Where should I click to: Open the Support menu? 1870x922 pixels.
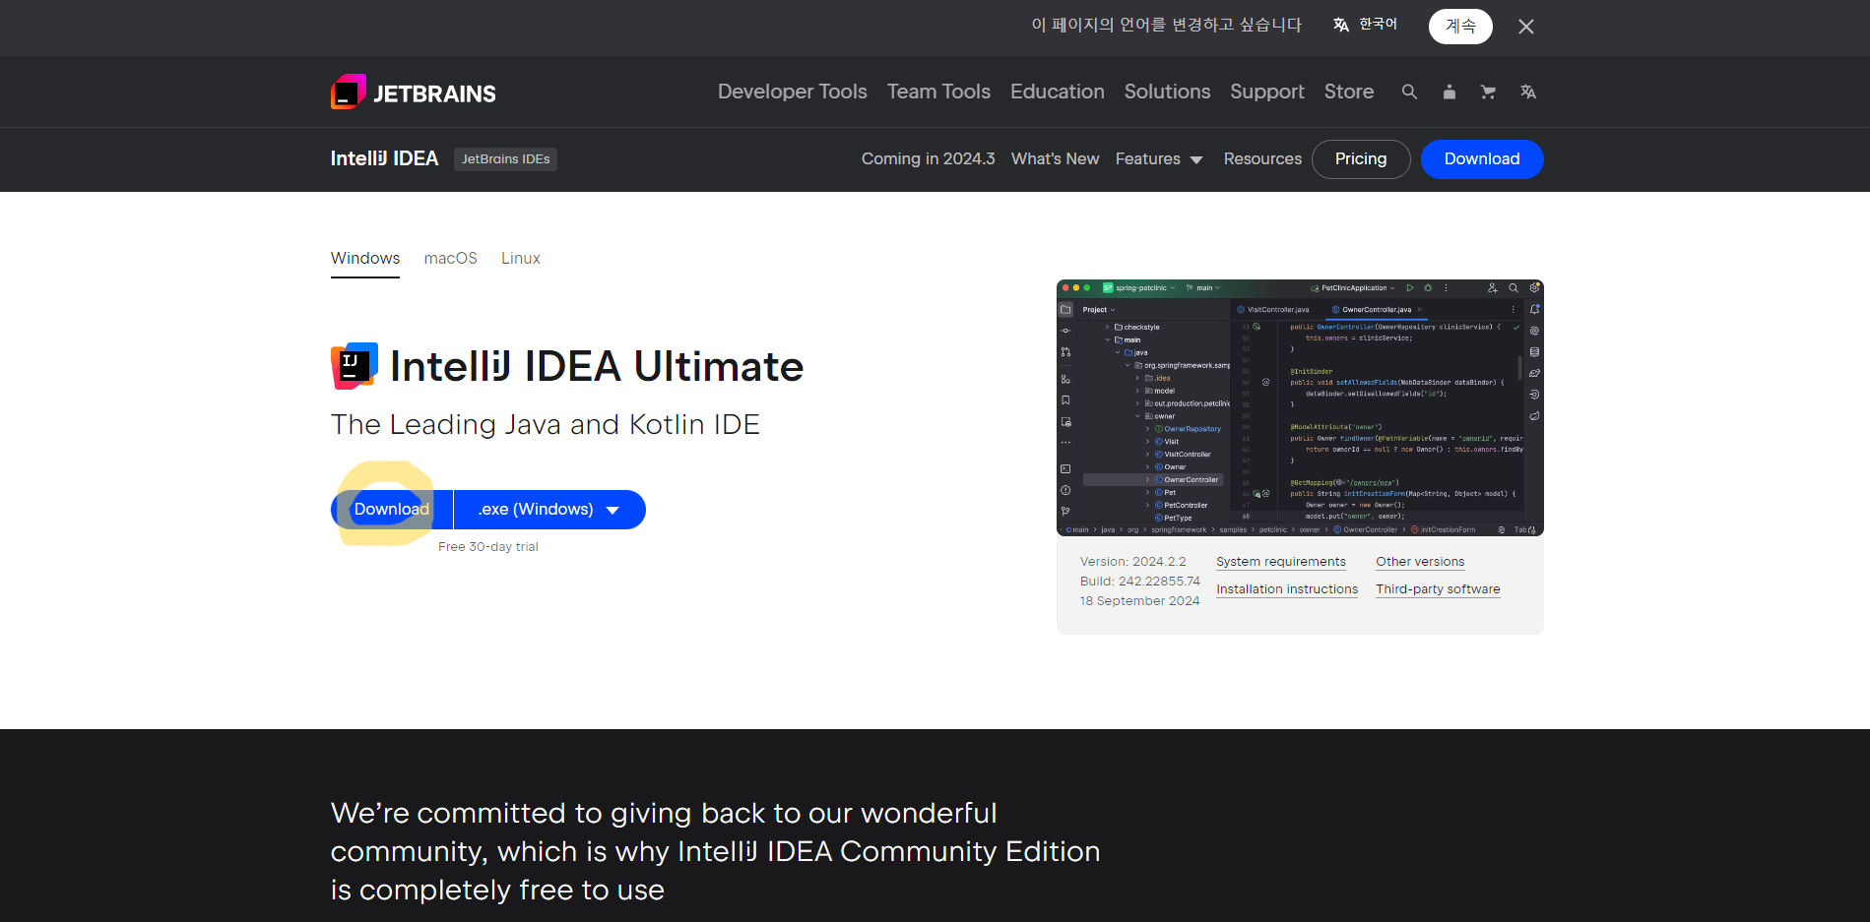click(1266, 92)
